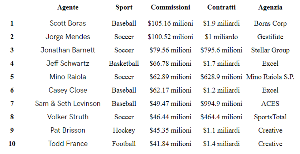300x154 pixels.
Task: Select the Volker Struth cell
Action: [x=68, y=117]
